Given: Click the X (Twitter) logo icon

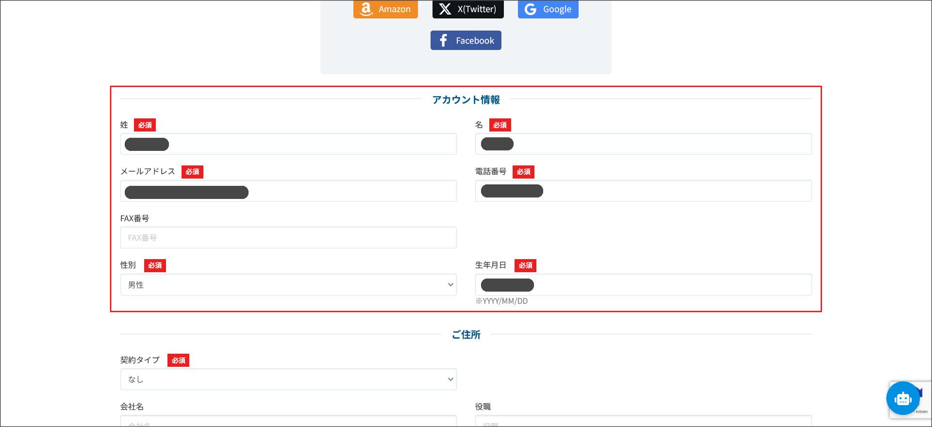Looking at the screenshot, I should (445, 9).
